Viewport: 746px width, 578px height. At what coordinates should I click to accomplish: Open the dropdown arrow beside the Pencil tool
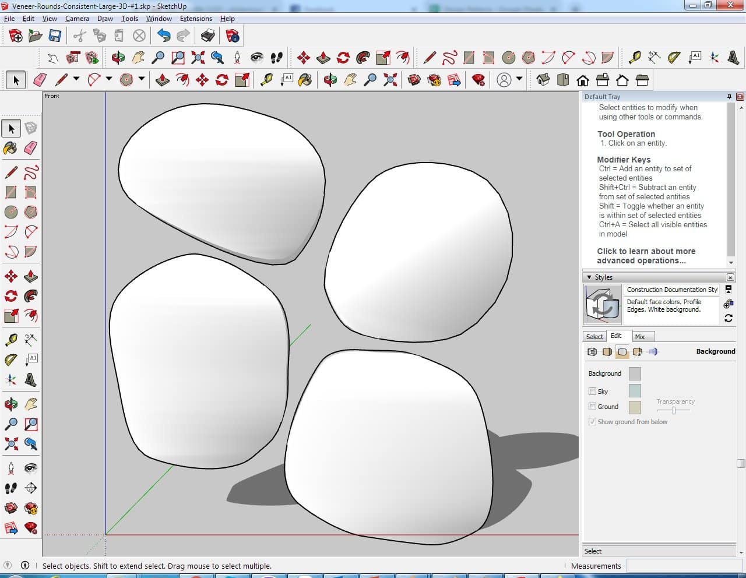[76, 79]
